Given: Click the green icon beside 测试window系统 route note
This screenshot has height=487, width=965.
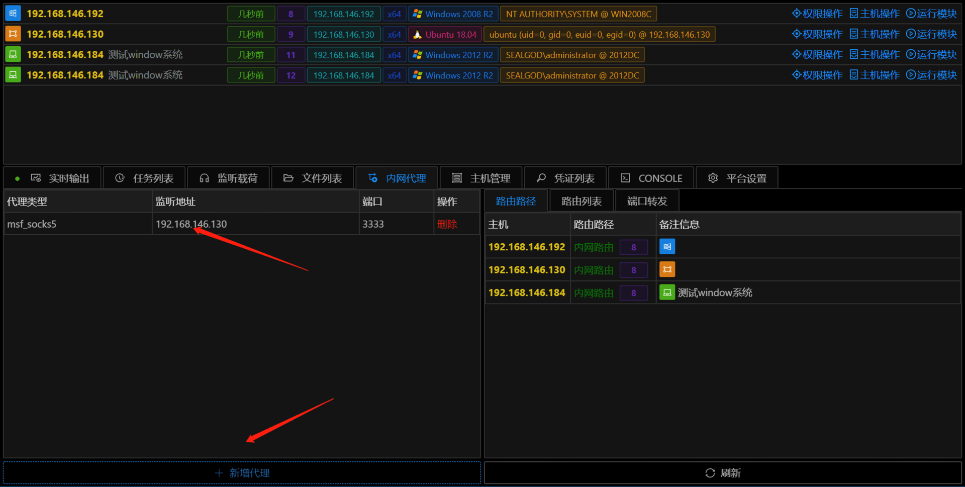Looking at the screenshot, I should pos(667,293).
